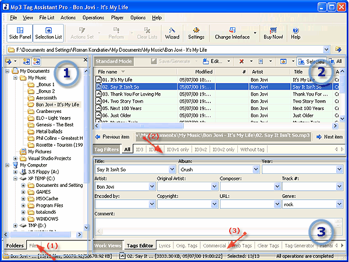Go to Previous item
349x262 pixels.
click(x=113, y=137)
